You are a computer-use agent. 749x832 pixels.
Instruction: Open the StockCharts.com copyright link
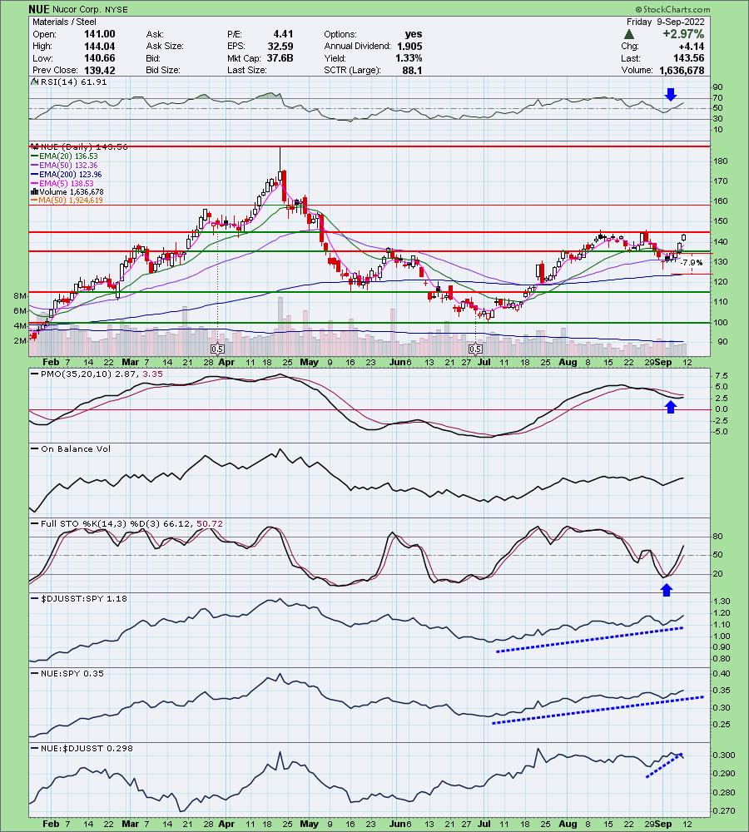pyautogui.click(x=672, y=9)
